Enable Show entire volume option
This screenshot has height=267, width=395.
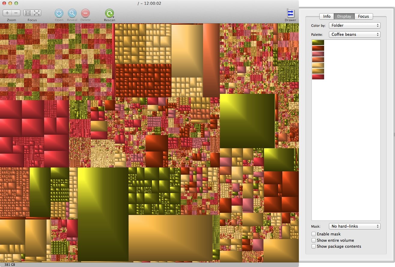314,240
